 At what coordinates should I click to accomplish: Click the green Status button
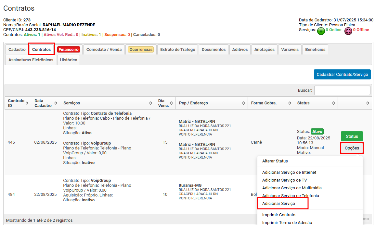click(x=352, y=136)
